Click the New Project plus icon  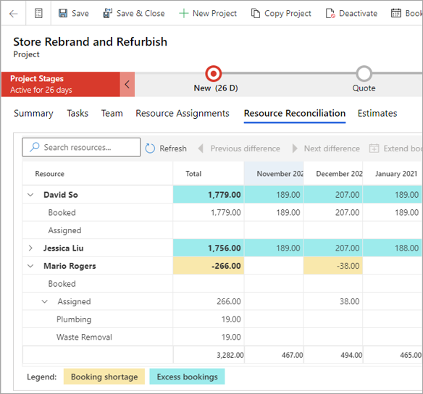click(x=183, y=13)
